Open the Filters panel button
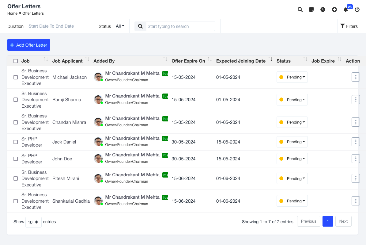 (x=349, y=26)
